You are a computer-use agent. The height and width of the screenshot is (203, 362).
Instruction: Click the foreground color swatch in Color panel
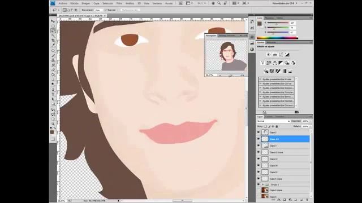260,24
